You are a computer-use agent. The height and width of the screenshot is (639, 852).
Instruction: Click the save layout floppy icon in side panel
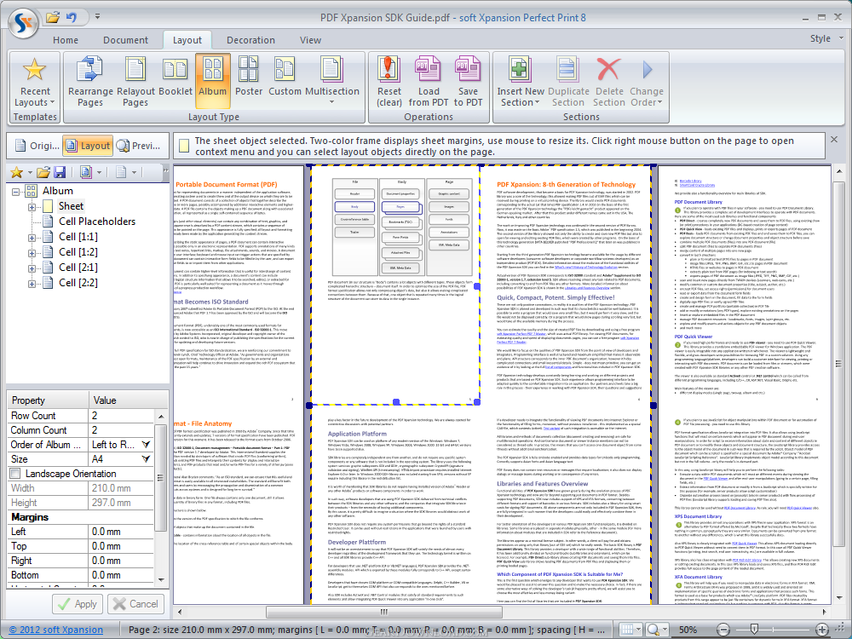pos(60,172)
